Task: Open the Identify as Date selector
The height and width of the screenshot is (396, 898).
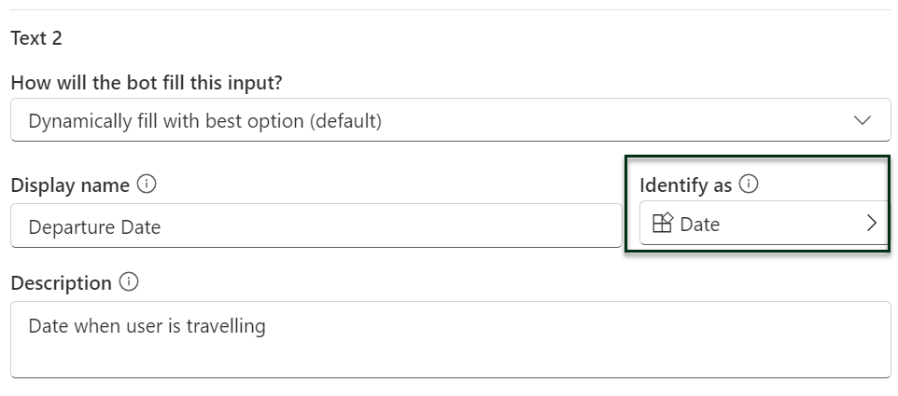Action: pos(764,224)
